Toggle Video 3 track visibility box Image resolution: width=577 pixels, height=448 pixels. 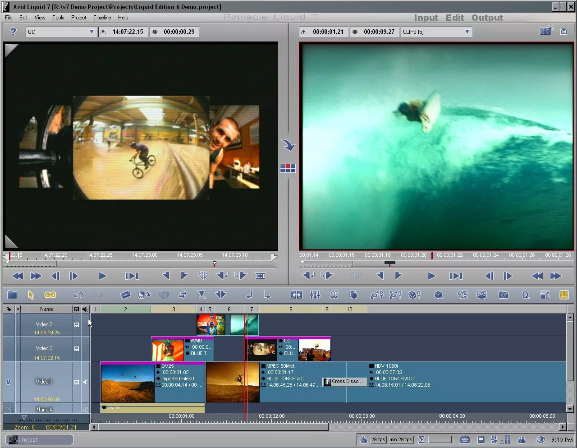(77, 324)
